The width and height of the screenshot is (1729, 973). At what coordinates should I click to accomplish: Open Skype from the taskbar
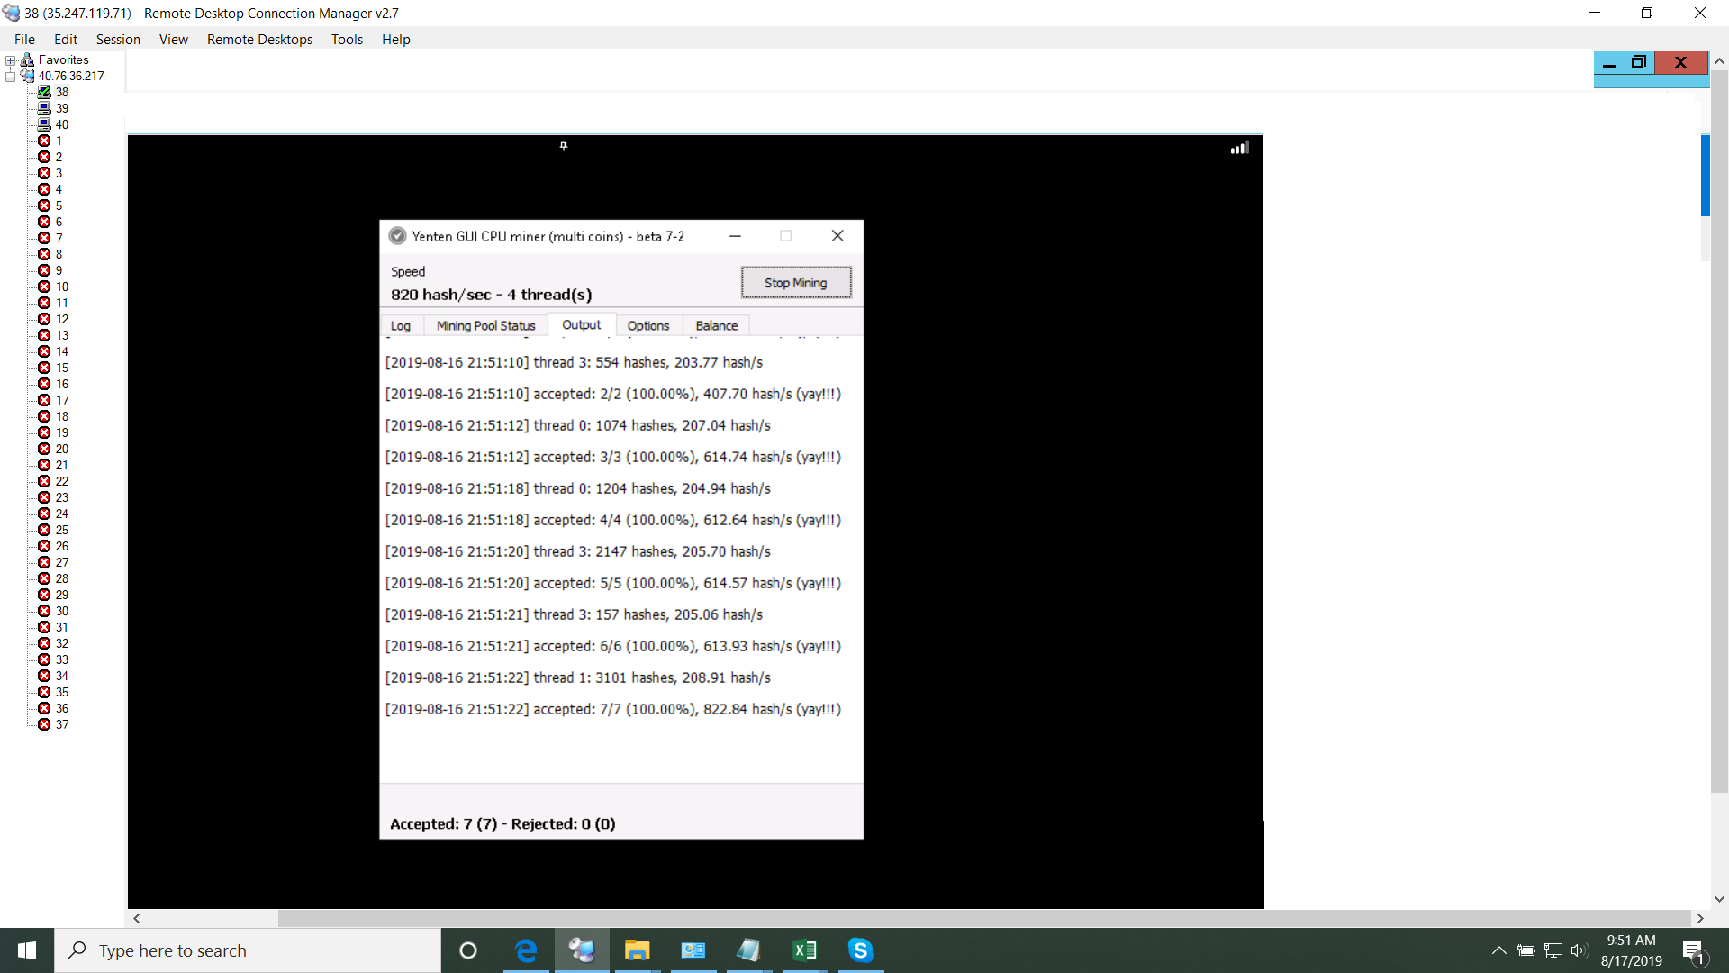860,950
